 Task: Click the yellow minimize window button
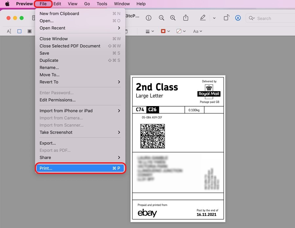click(x=15, y=18)
